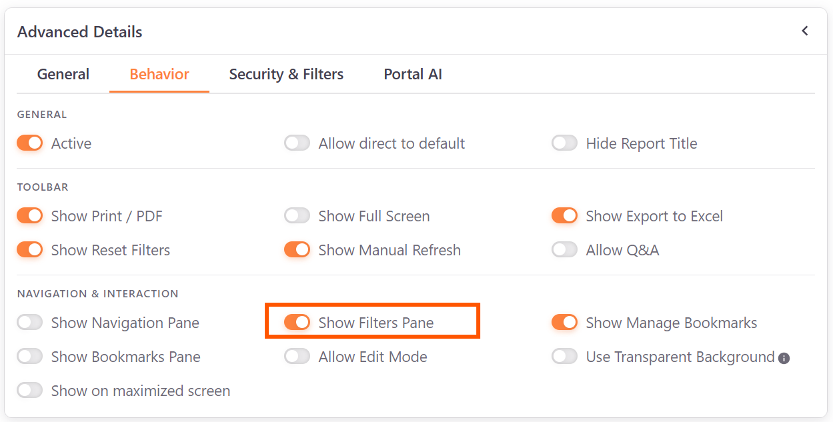Enable Allow Q&A
Screen dimensions: 833x422
coord(564,249)
